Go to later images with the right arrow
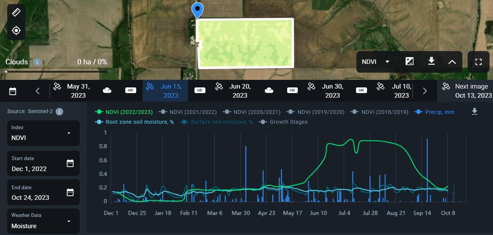Viewport: 493px width, 235px height. click(x=425, y=91)
